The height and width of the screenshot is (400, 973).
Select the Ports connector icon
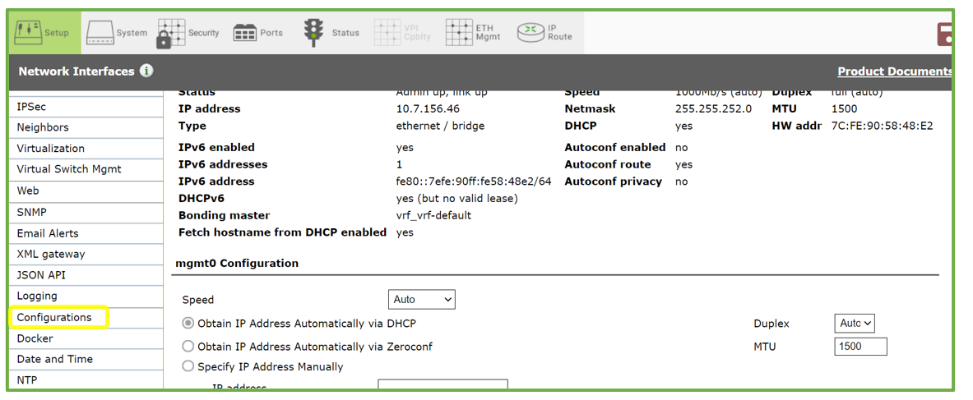pos(245,33)
